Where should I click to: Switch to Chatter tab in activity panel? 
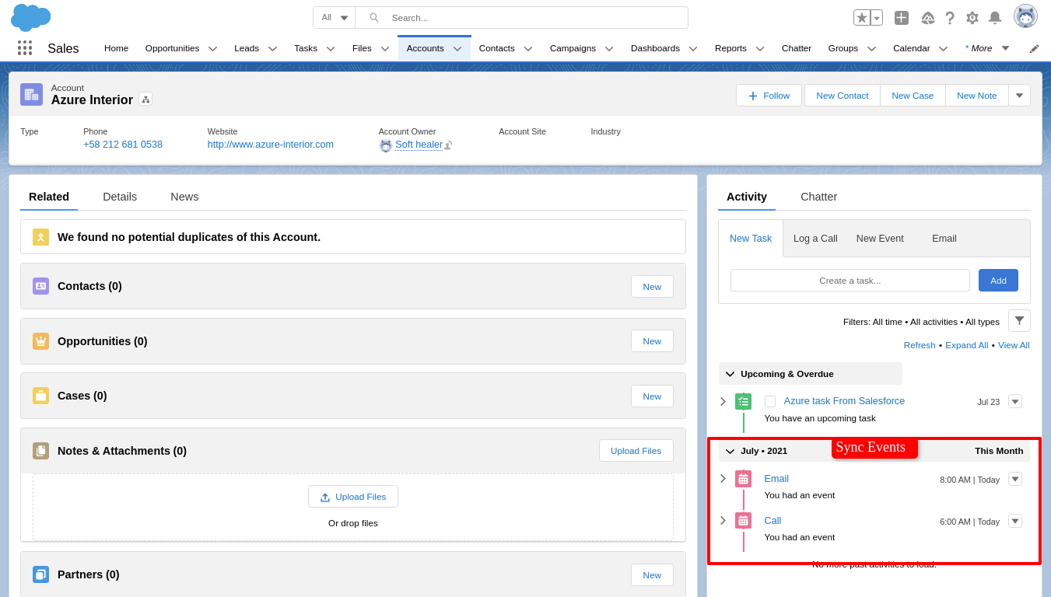(819, 197)
